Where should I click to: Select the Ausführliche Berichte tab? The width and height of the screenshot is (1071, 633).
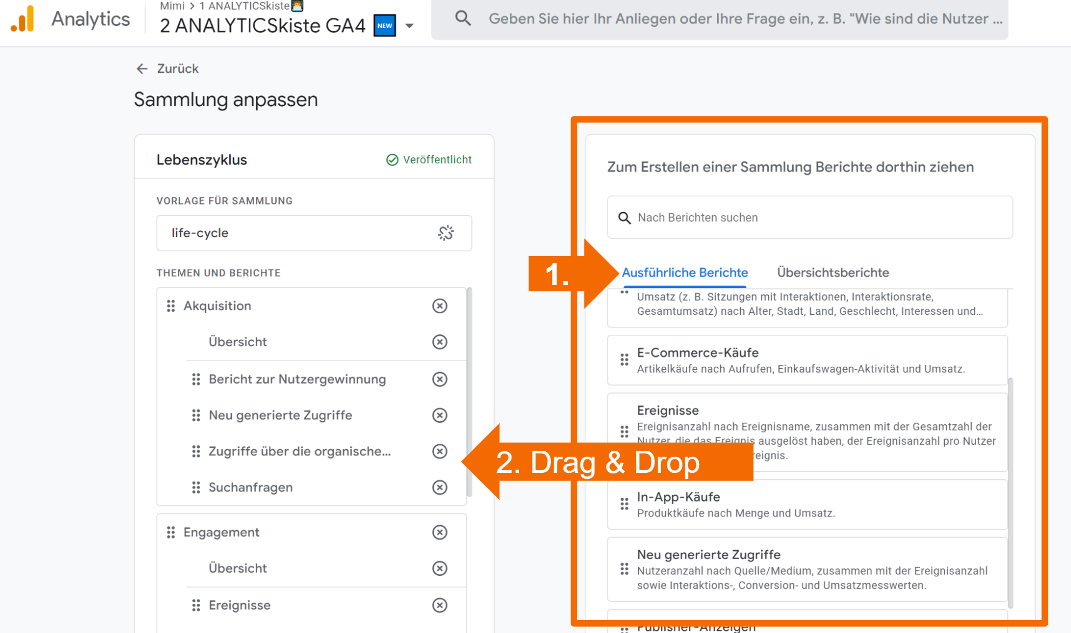[x=685, y=272]
